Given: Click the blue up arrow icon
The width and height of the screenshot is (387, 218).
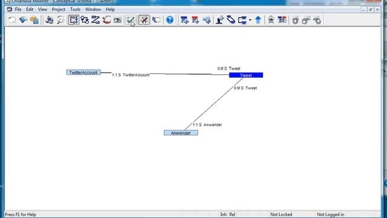Looking at the screenshot, I should point(258,20).
